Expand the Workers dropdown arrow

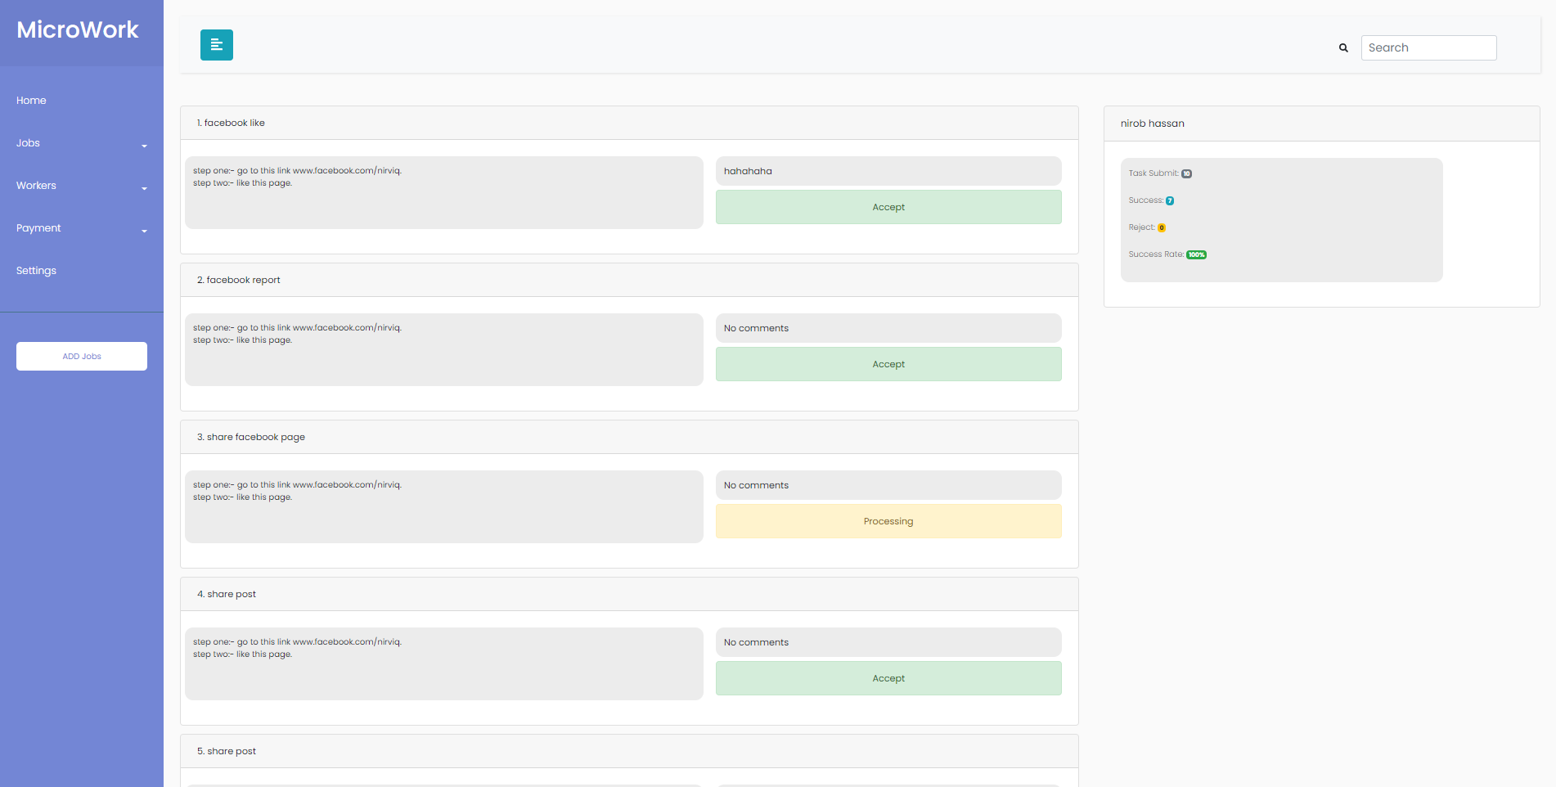[x=144, y=188]
